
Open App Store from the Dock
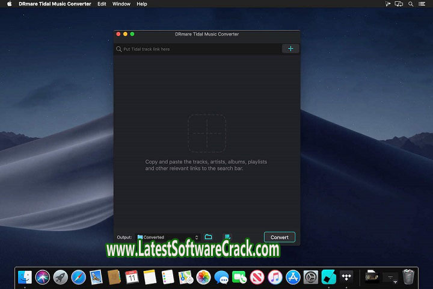pos(293,278)
